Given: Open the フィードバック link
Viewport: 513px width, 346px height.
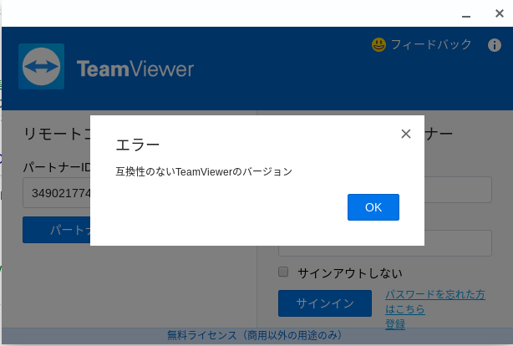Looking at the screenshot, I should click(x=431, y=44).
